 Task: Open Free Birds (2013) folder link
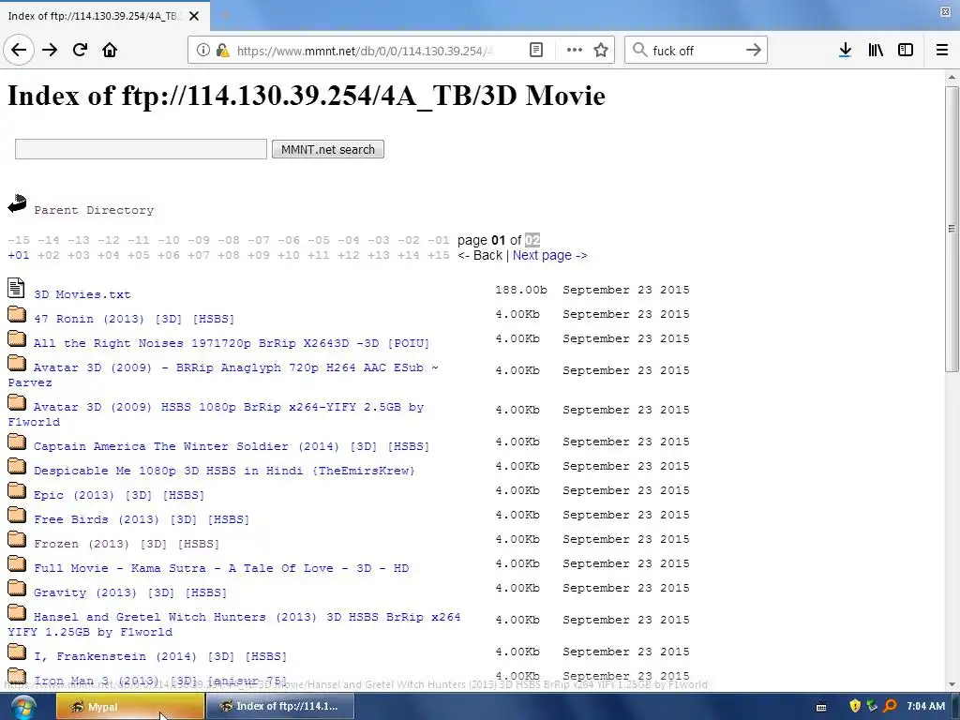[x=142, y=519]
